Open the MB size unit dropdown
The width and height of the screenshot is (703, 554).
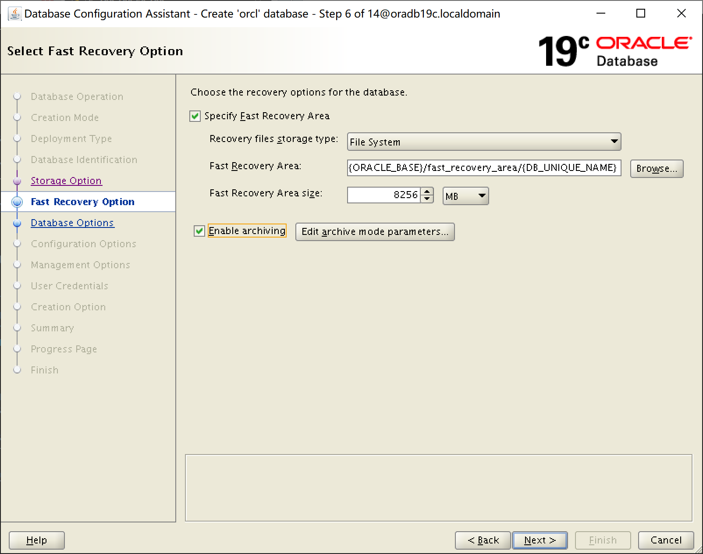pyautogui.click(x=465, y=196)
